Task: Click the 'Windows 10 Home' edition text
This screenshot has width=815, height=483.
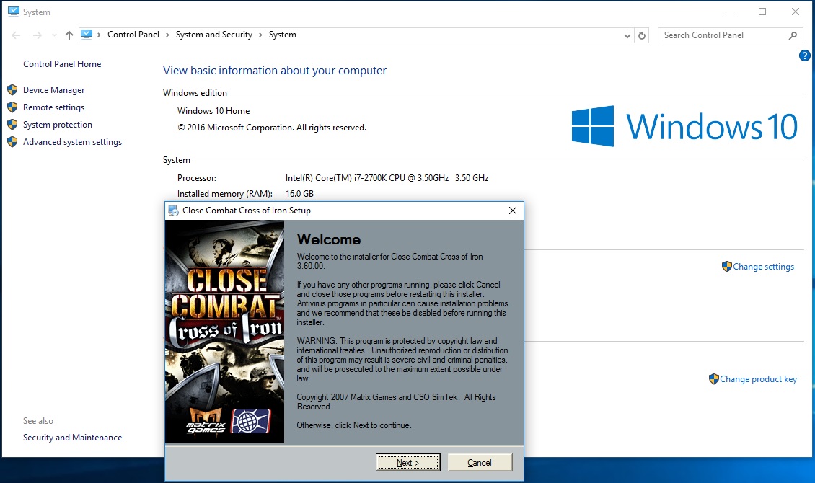Action: click(213, 110)
